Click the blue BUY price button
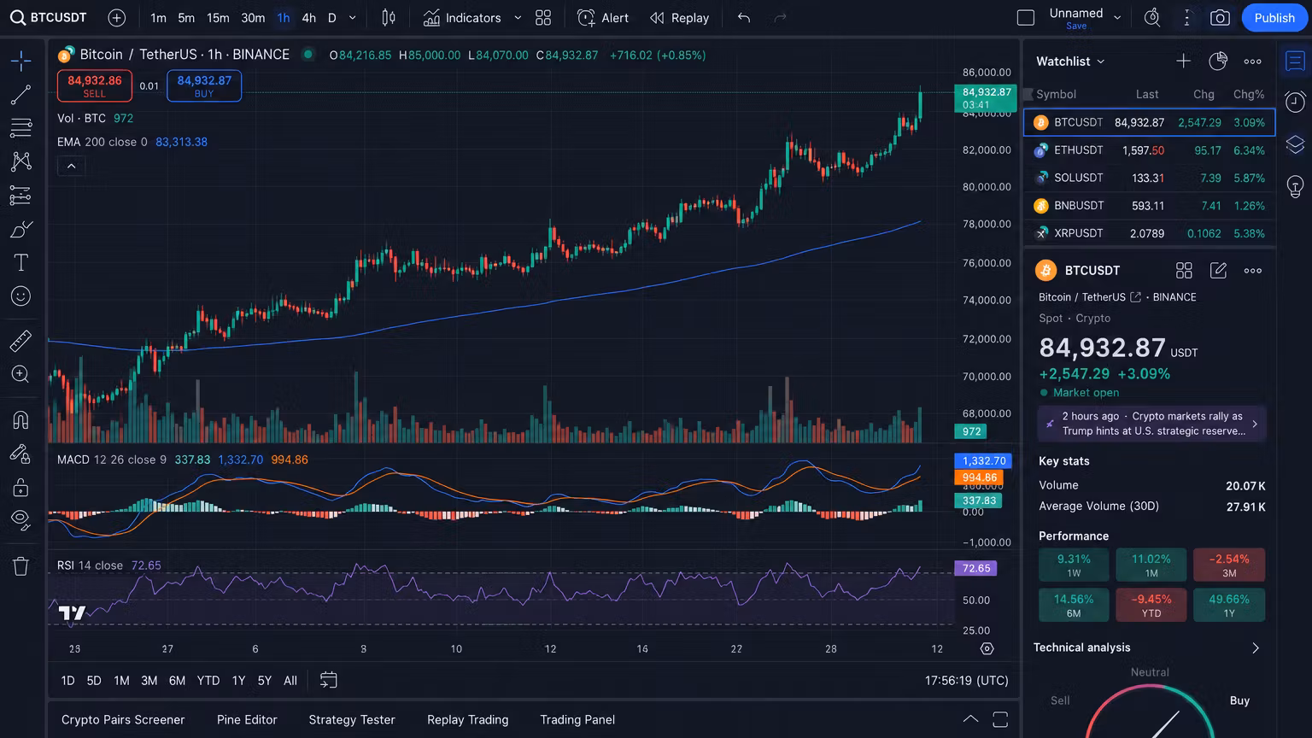Image resolution: width=1312 pixels, height=738 pixels. 204,85
